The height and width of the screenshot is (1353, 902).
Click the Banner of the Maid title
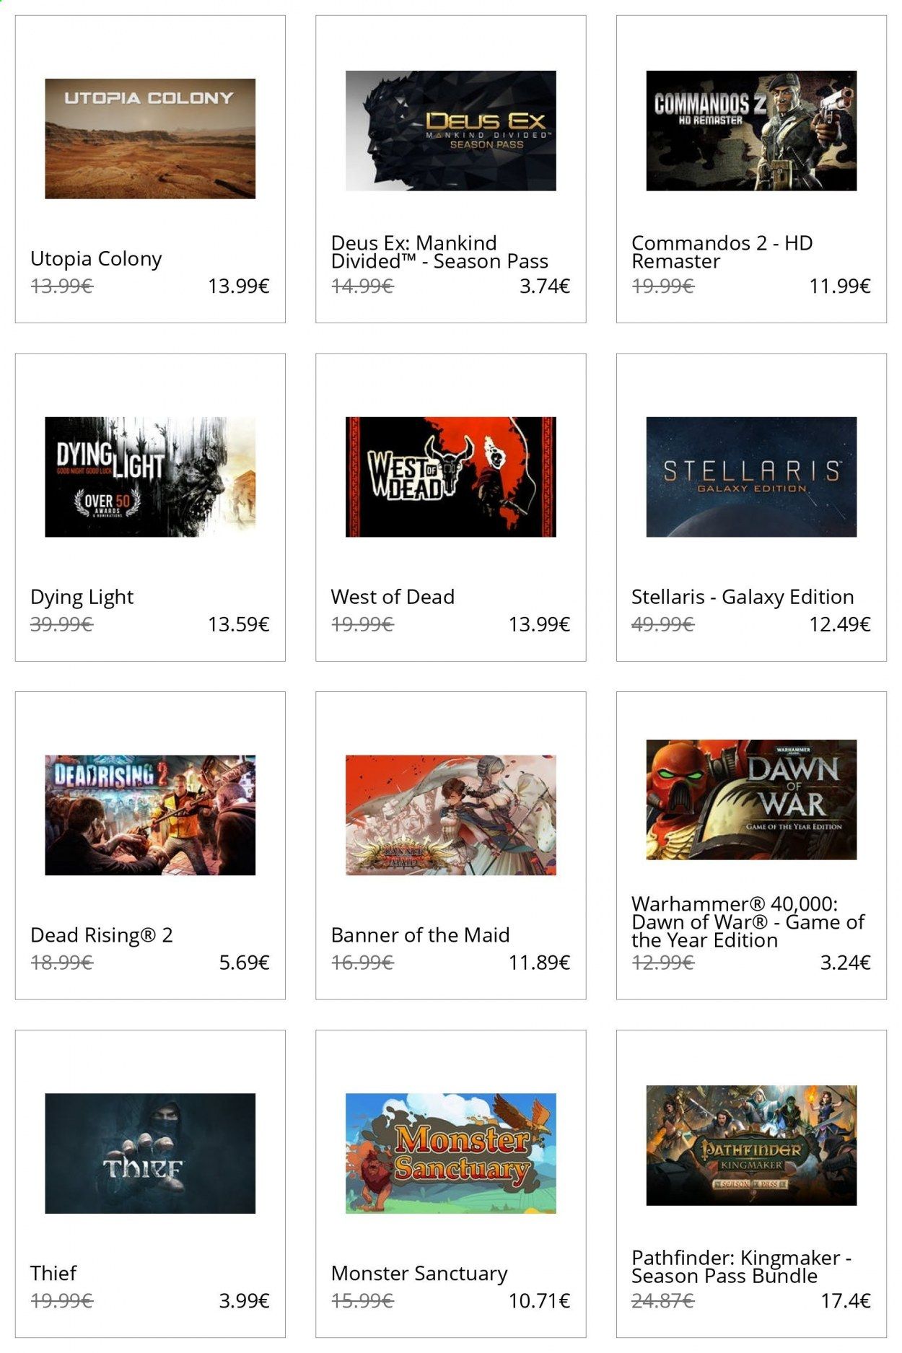coord(420,935)
